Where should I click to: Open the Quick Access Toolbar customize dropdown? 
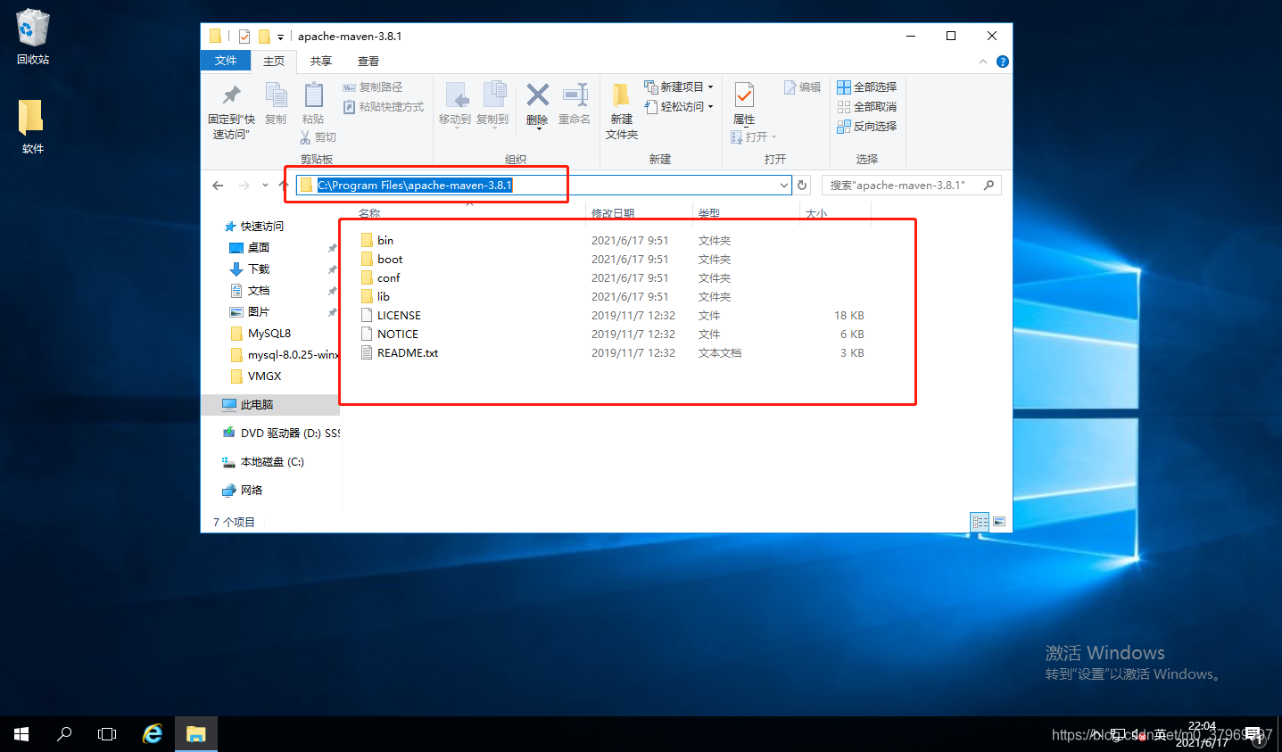pyautogui.click(x=280, y=37)
